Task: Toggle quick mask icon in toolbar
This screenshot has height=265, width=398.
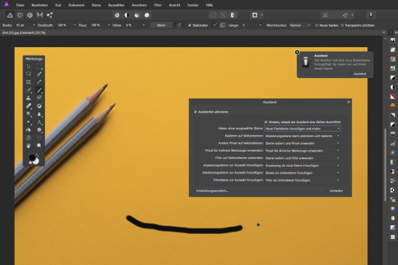Action: click(x=255, y=15)
